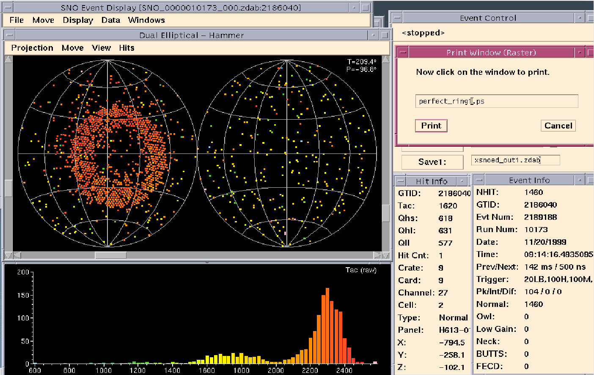Open the View menu in Dual Elliptical window
The height and width of the screenshot is (375, 594).
102,48
